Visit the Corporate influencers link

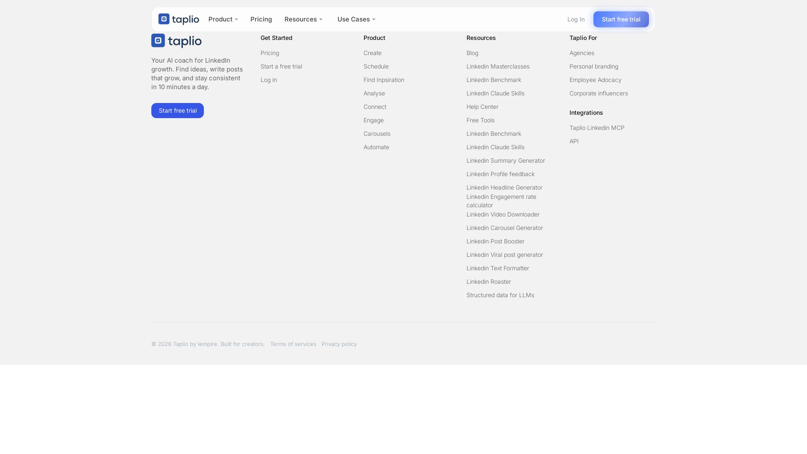(599, 93)
